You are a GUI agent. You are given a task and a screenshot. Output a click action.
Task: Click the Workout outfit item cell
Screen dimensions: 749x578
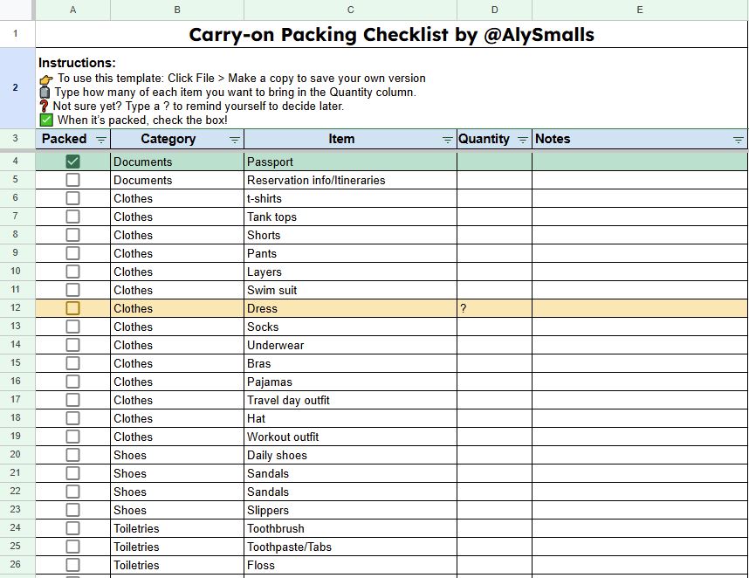pyautogui.click(x=350, y=437)
